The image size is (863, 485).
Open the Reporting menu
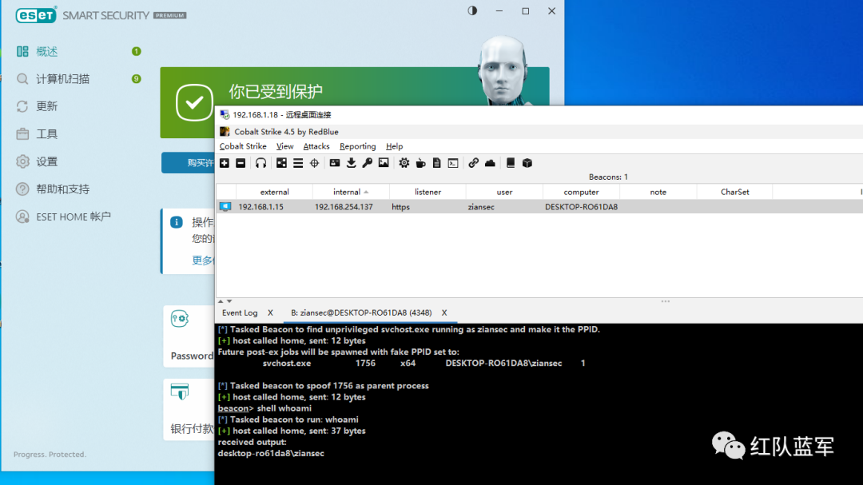click(358, 146)
